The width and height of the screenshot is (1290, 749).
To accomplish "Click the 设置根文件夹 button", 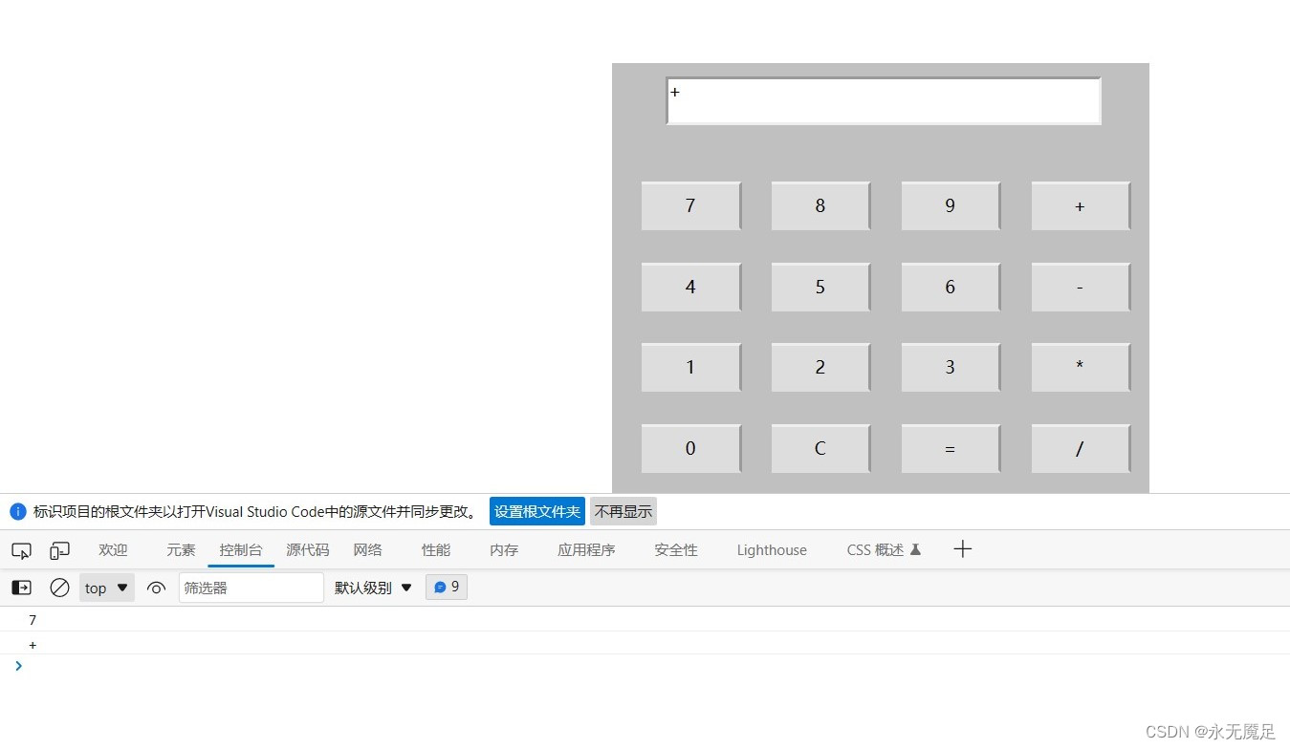I will tap(537, 511).
